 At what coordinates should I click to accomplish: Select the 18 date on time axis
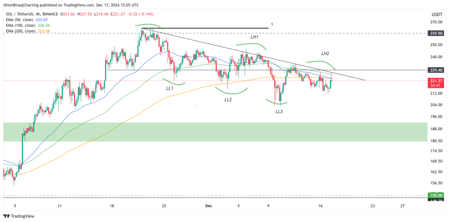tap(112, 205)
